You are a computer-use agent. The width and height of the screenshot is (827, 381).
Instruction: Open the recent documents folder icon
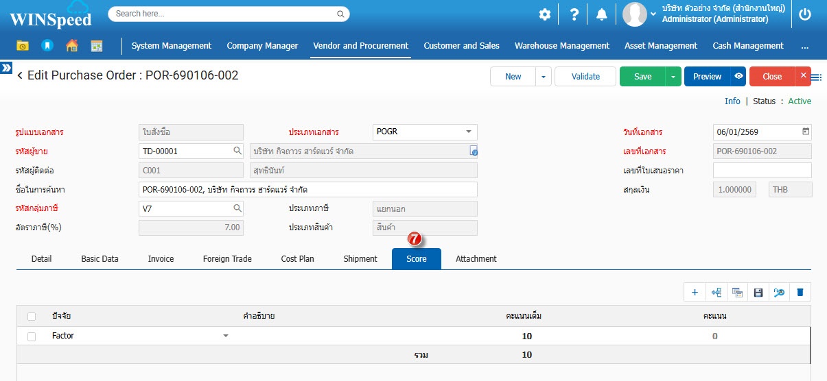coord(23,46)
